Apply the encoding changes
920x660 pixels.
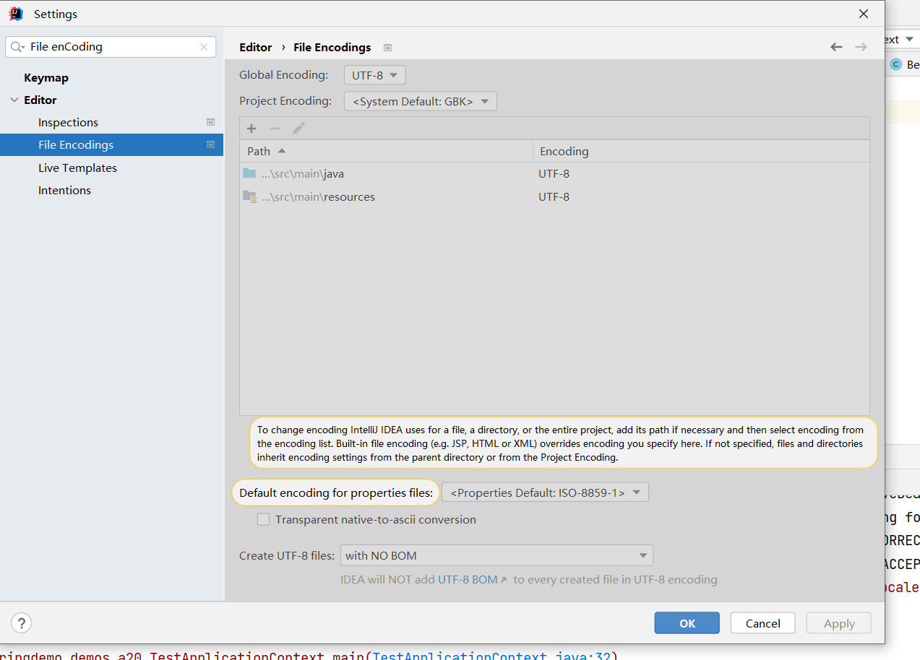[838, 622]
